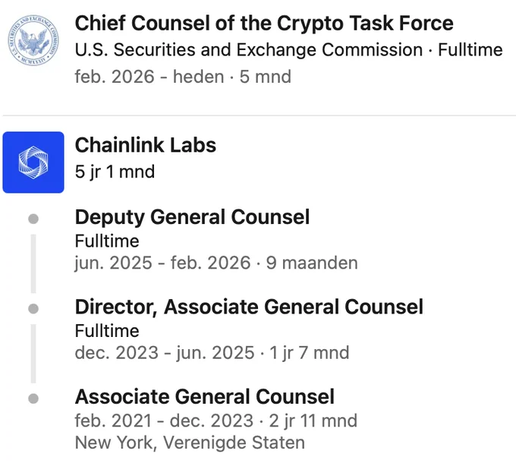This screenshot has width=516, height=466.
Task: Select Fulltime label under Director, Associate General Counsel
Action: (x=107, y=331)
